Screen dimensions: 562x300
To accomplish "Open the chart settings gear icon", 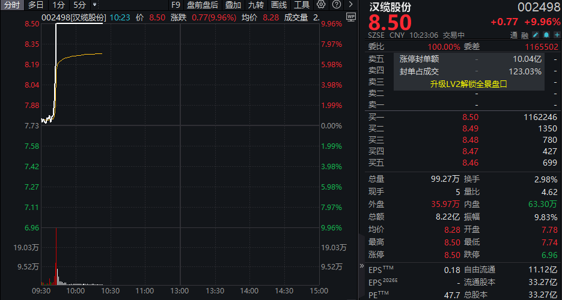I will 321,5.
